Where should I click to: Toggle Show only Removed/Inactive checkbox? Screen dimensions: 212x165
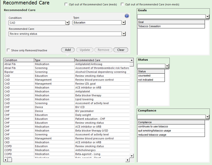[x=8, y=50]
